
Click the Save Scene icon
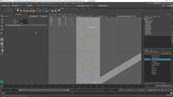click(x=17, y=6)
